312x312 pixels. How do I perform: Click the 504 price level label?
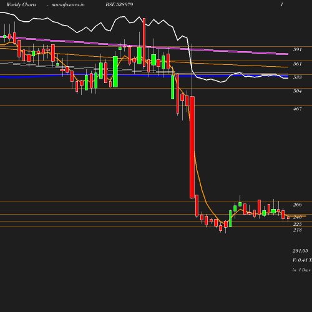click(x=298, y=91)
